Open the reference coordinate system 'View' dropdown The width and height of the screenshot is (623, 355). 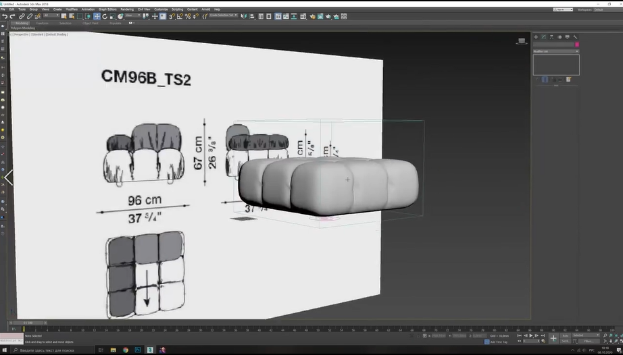pyautogui.click(x=133, y=16)
